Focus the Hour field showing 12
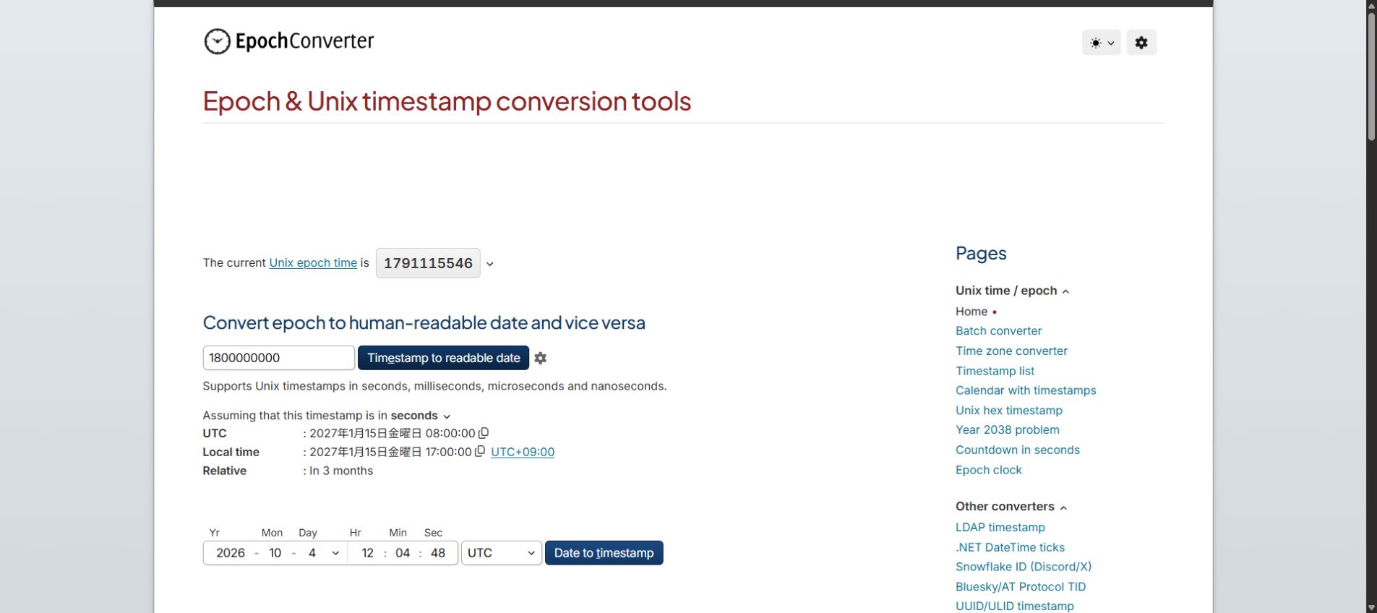This screenshot has width=1377, height=613. point(367,553)
